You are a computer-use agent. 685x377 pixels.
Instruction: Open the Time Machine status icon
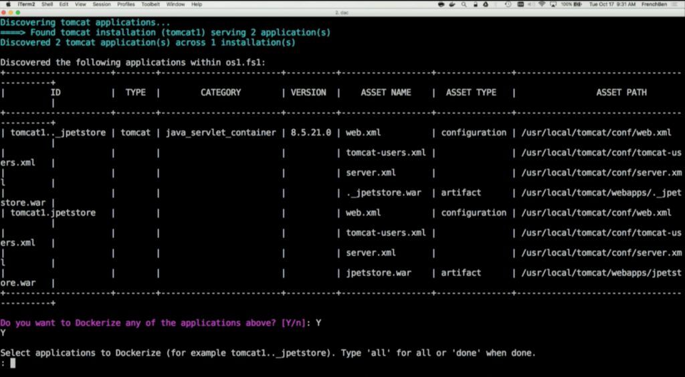click(508, 5)
